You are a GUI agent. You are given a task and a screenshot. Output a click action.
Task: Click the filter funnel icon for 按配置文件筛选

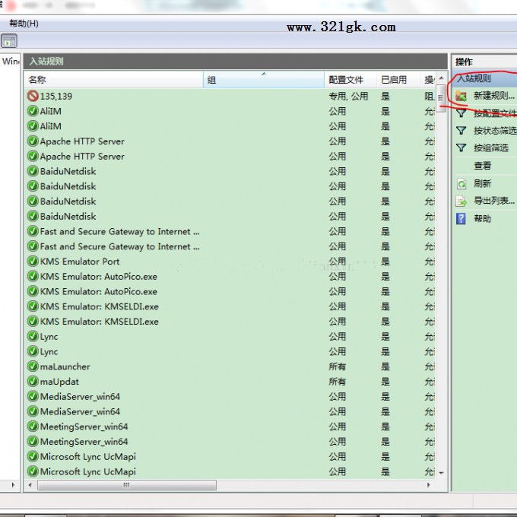click(x=461, y=113)
